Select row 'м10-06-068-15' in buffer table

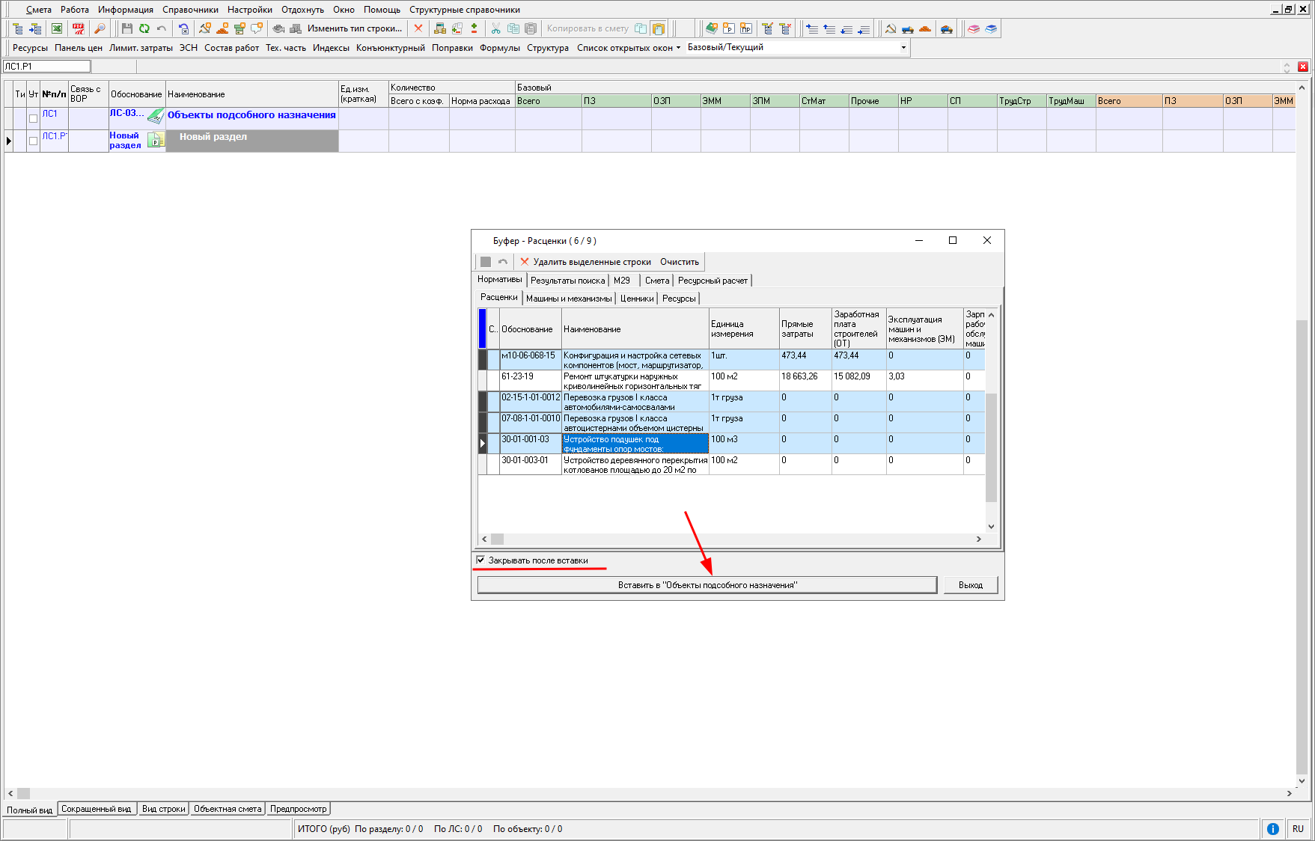click(x=732, y=360)
